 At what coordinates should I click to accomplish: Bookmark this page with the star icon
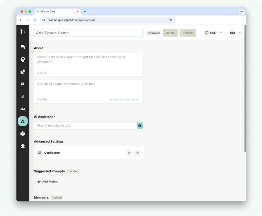point(171,20)
